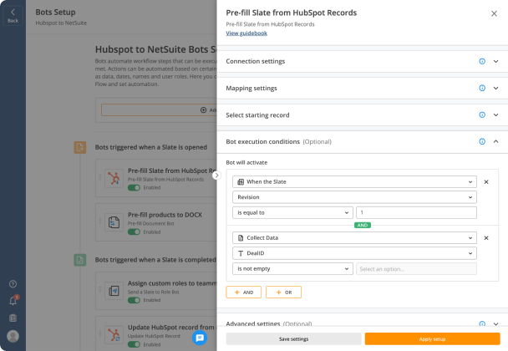Screen dimensions: 508x351
Task: Click Bots Setup page heading
Action: coord(55,13)
